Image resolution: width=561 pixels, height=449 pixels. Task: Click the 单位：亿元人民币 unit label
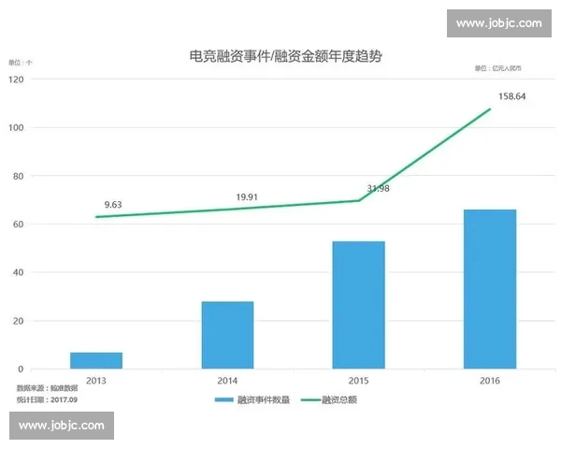498,68
